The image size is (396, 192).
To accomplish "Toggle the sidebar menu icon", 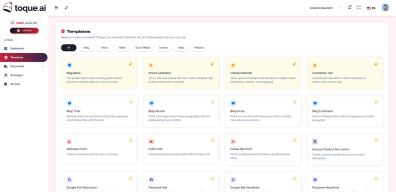I will 56,8.
